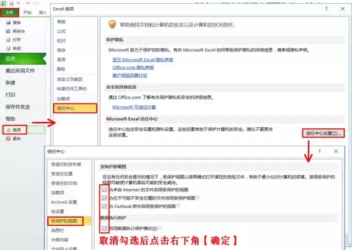Click the 文件 (File) ribbon tab
The image size is (352, 250).
coord(9,12)
